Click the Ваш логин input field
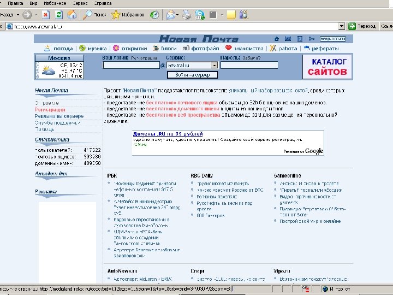 [131, 65]
